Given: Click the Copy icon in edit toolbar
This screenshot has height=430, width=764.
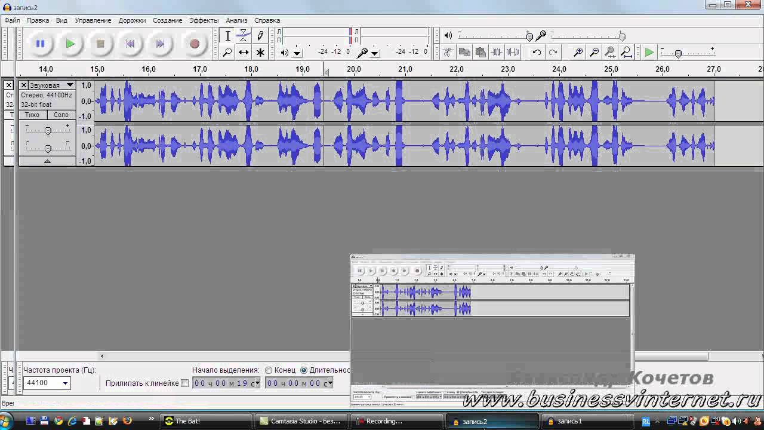Looking at the screenshot, I should [x=464, y=53].
